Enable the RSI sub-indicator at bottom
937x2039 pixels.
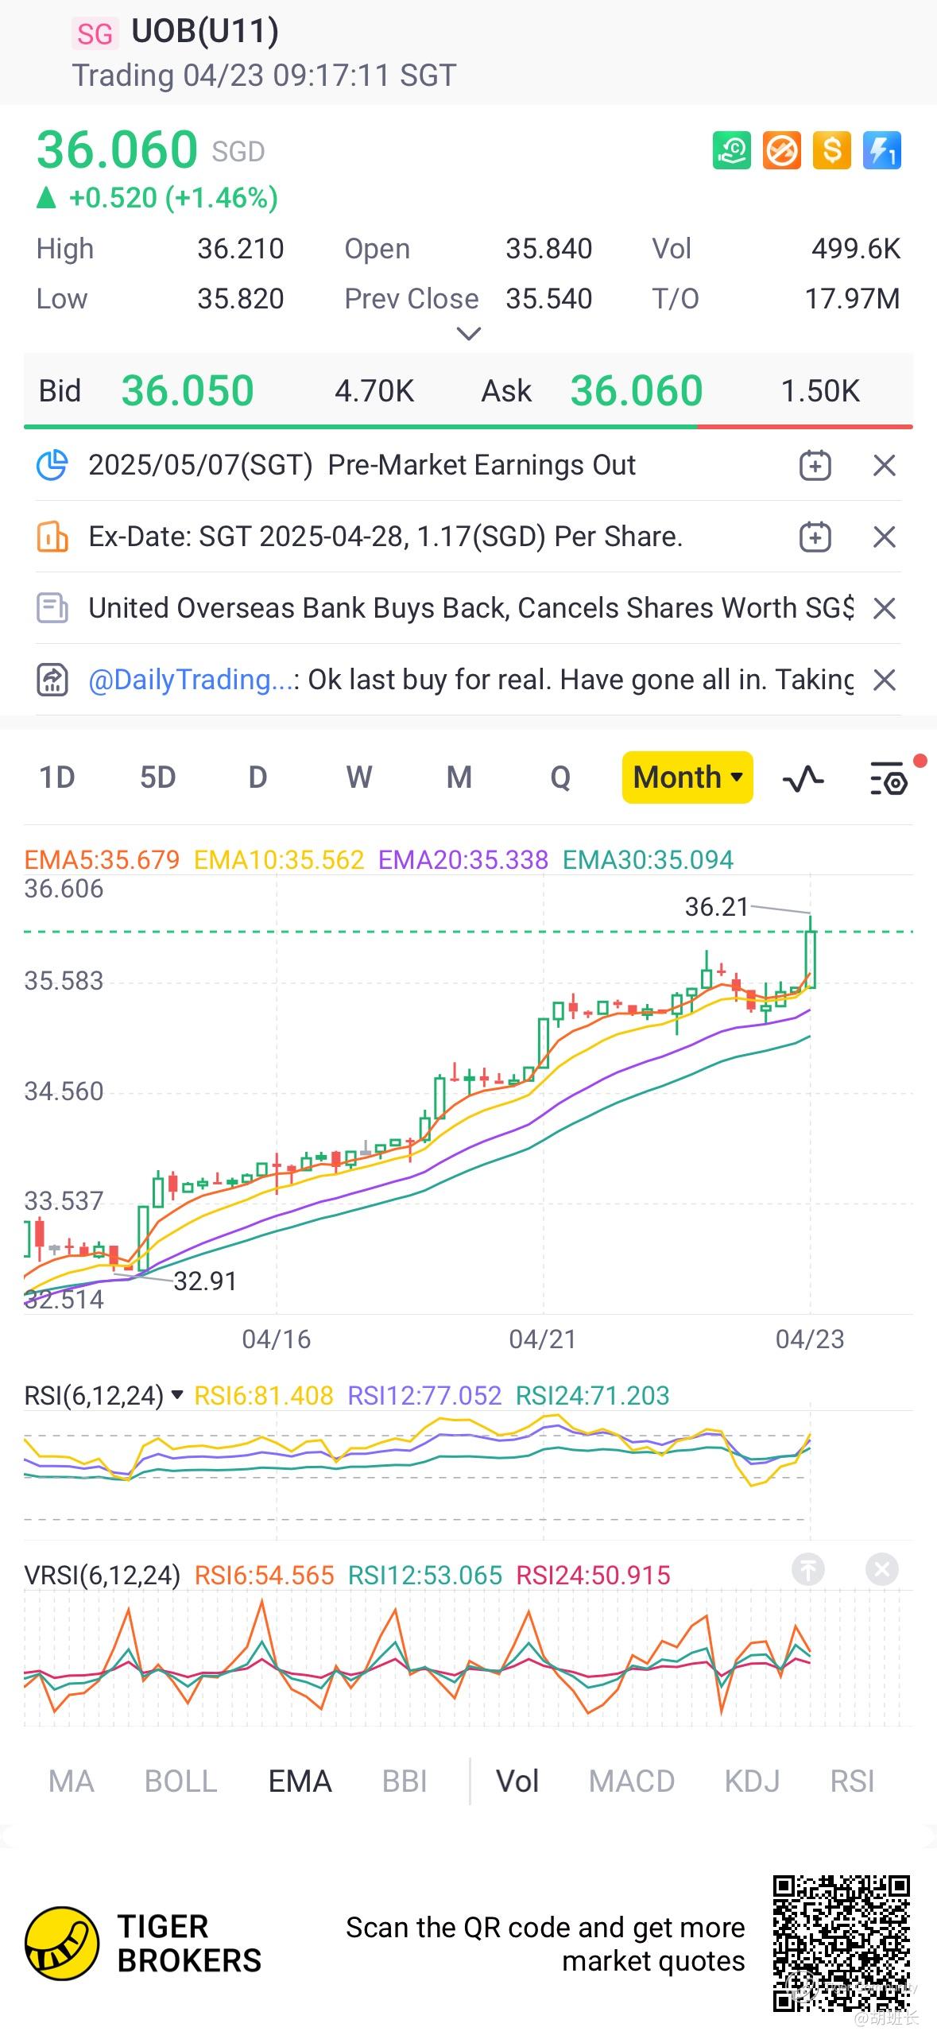(852, 1781)
